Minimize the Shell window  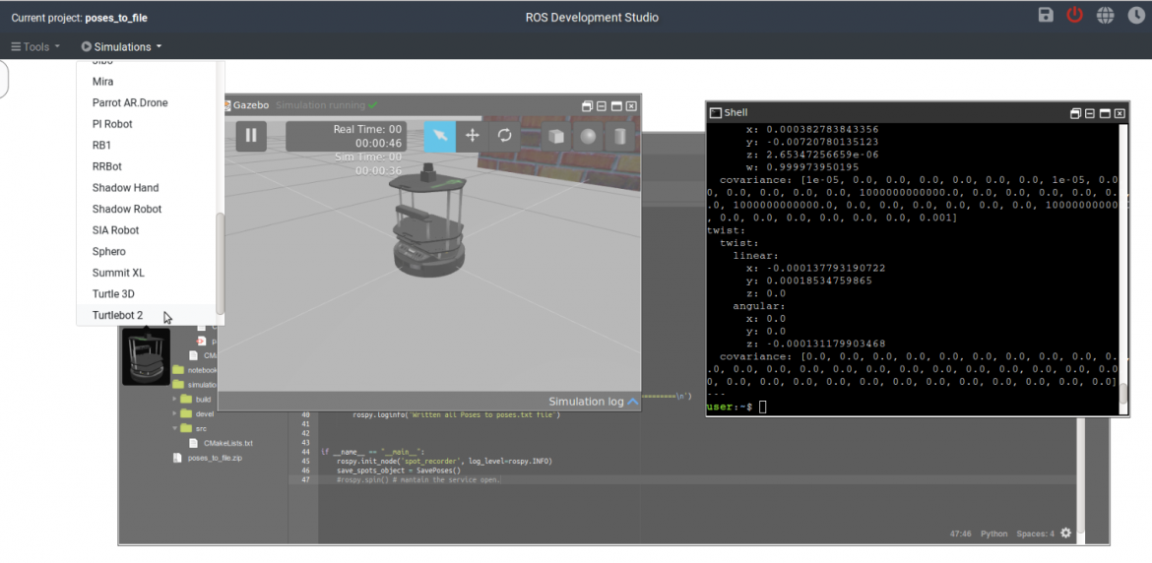[x=1090, y=113]
